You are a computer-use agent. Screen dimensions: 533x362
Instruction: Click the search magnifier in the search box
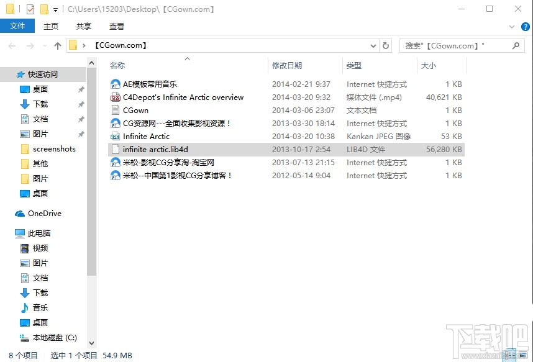[x=516, y=45]
